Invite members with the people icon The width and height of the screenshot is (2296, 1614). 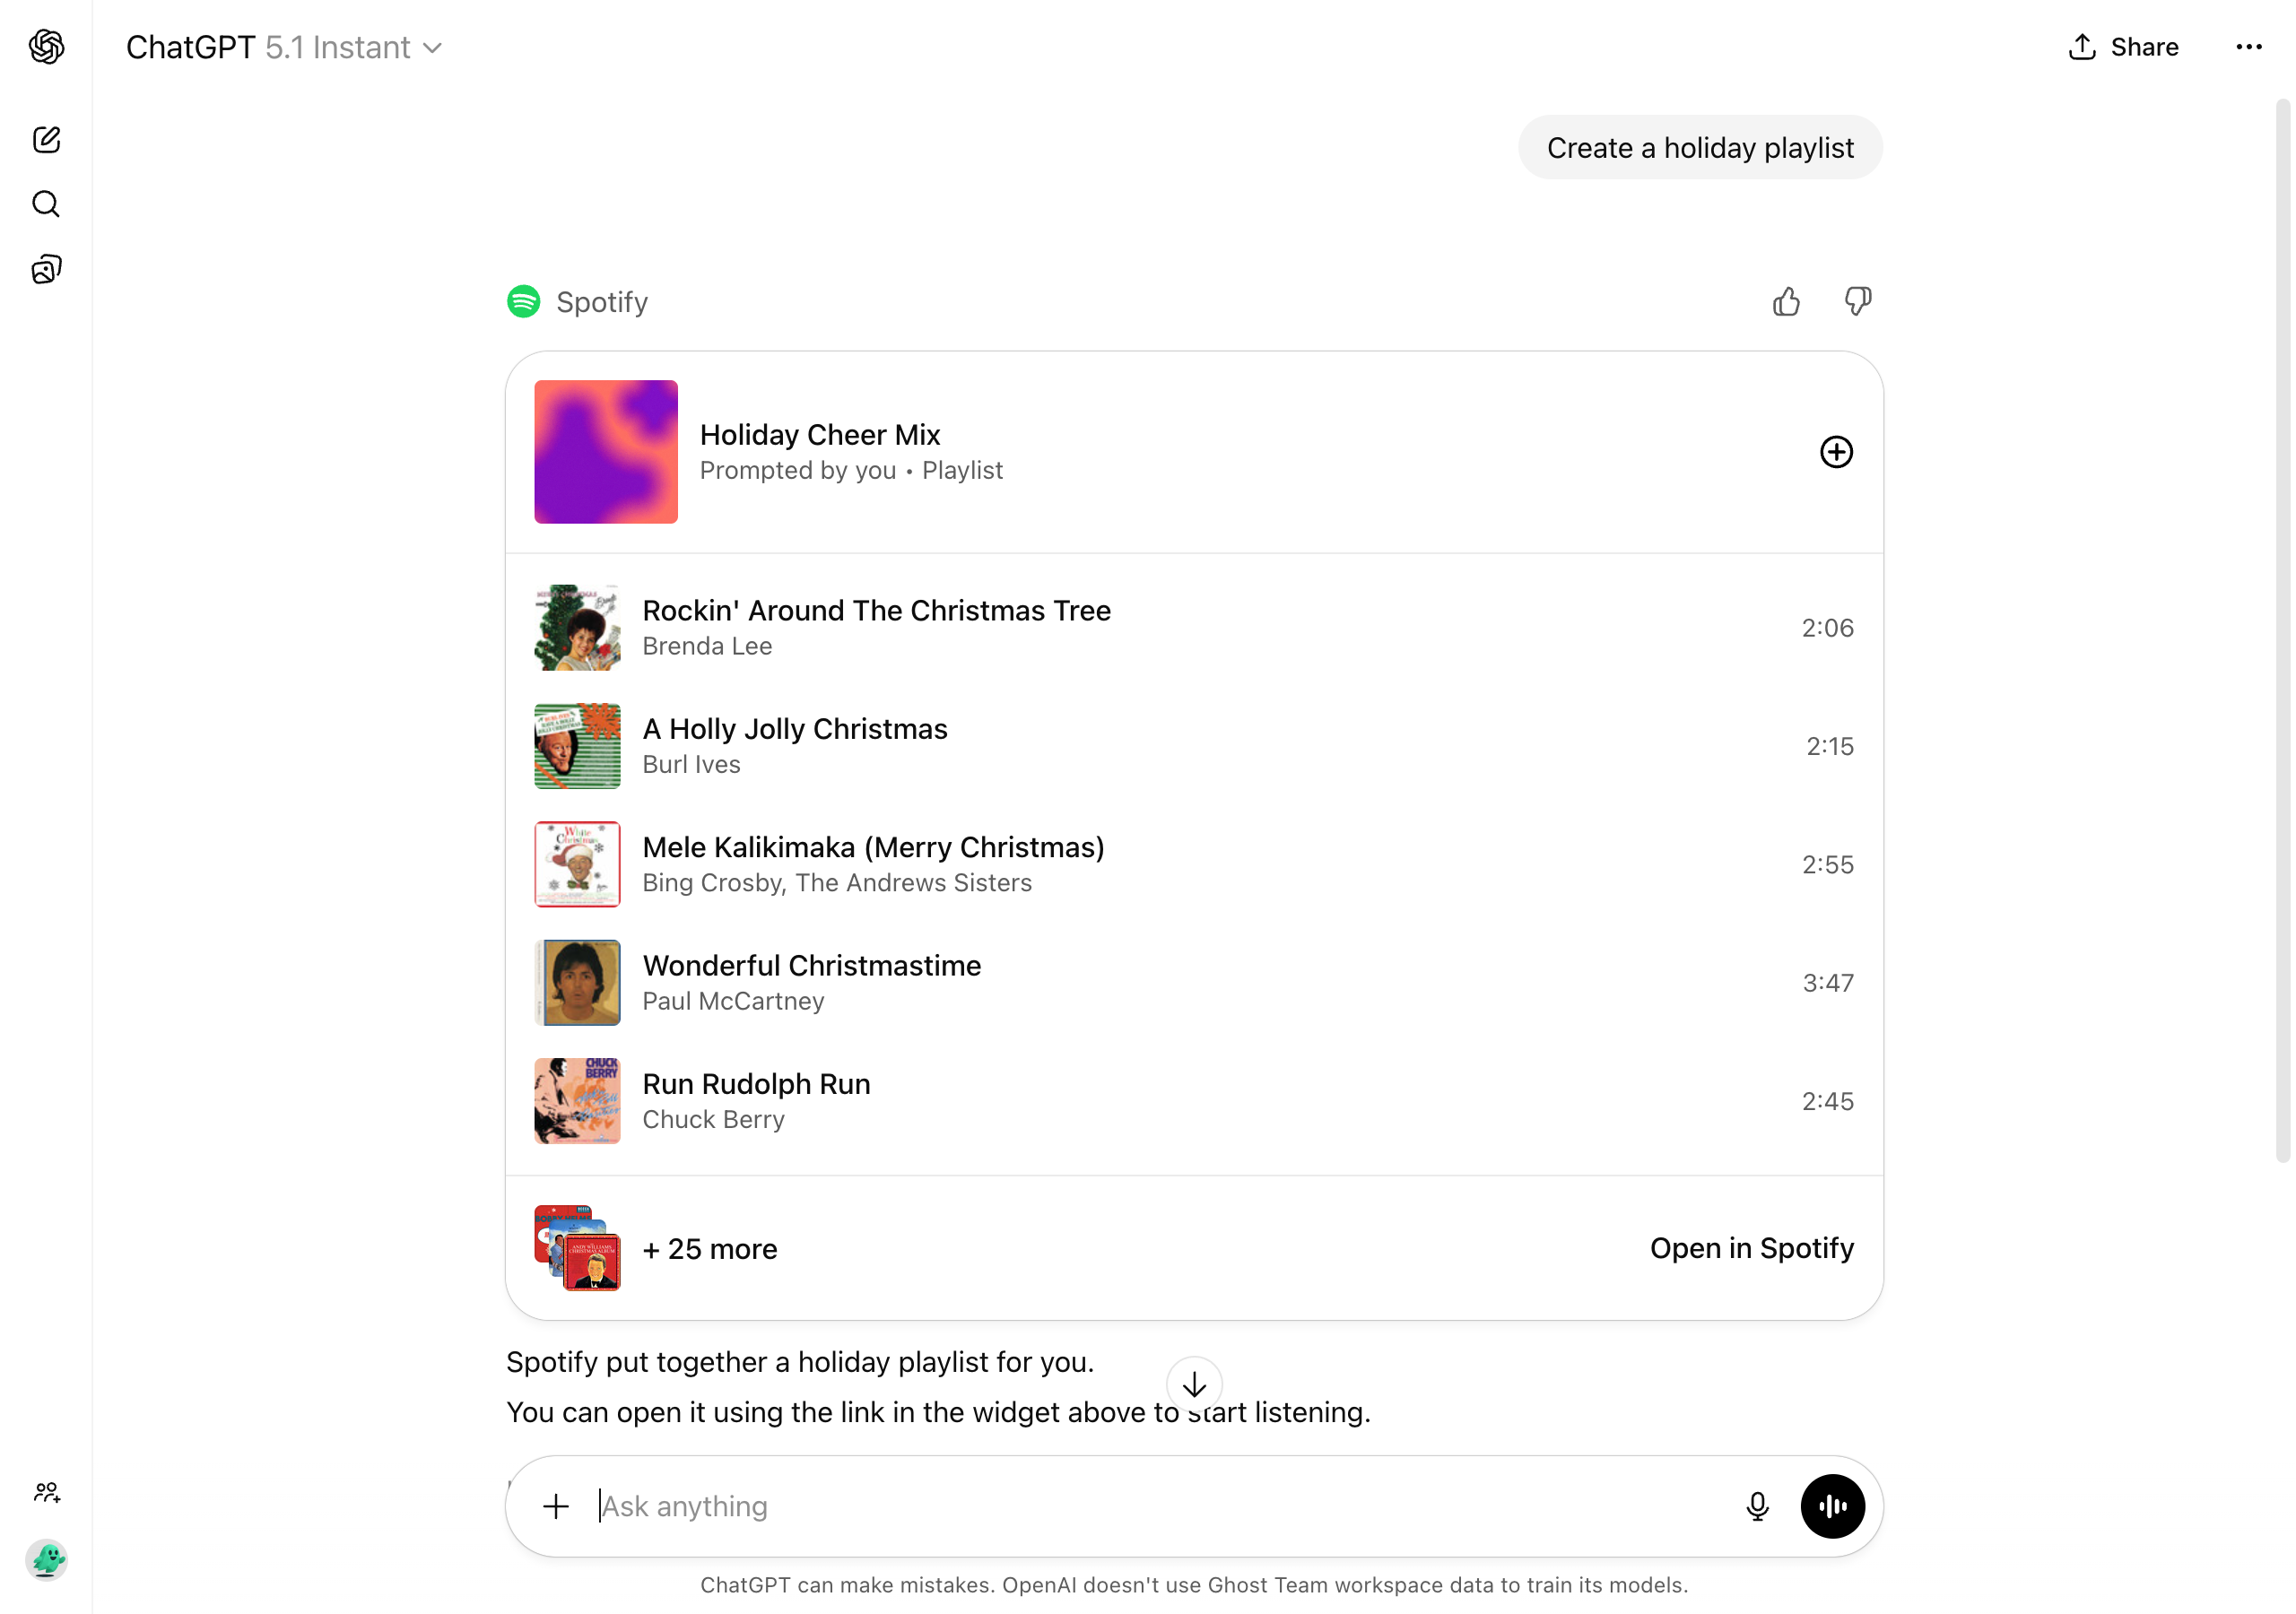[x=46, y=1493]
